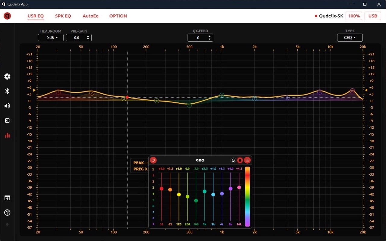Image resolution: width=386 pixels, height=241 pixels.
Task: Select preset number 3 in GEQ panel
Action: point(153,188)
